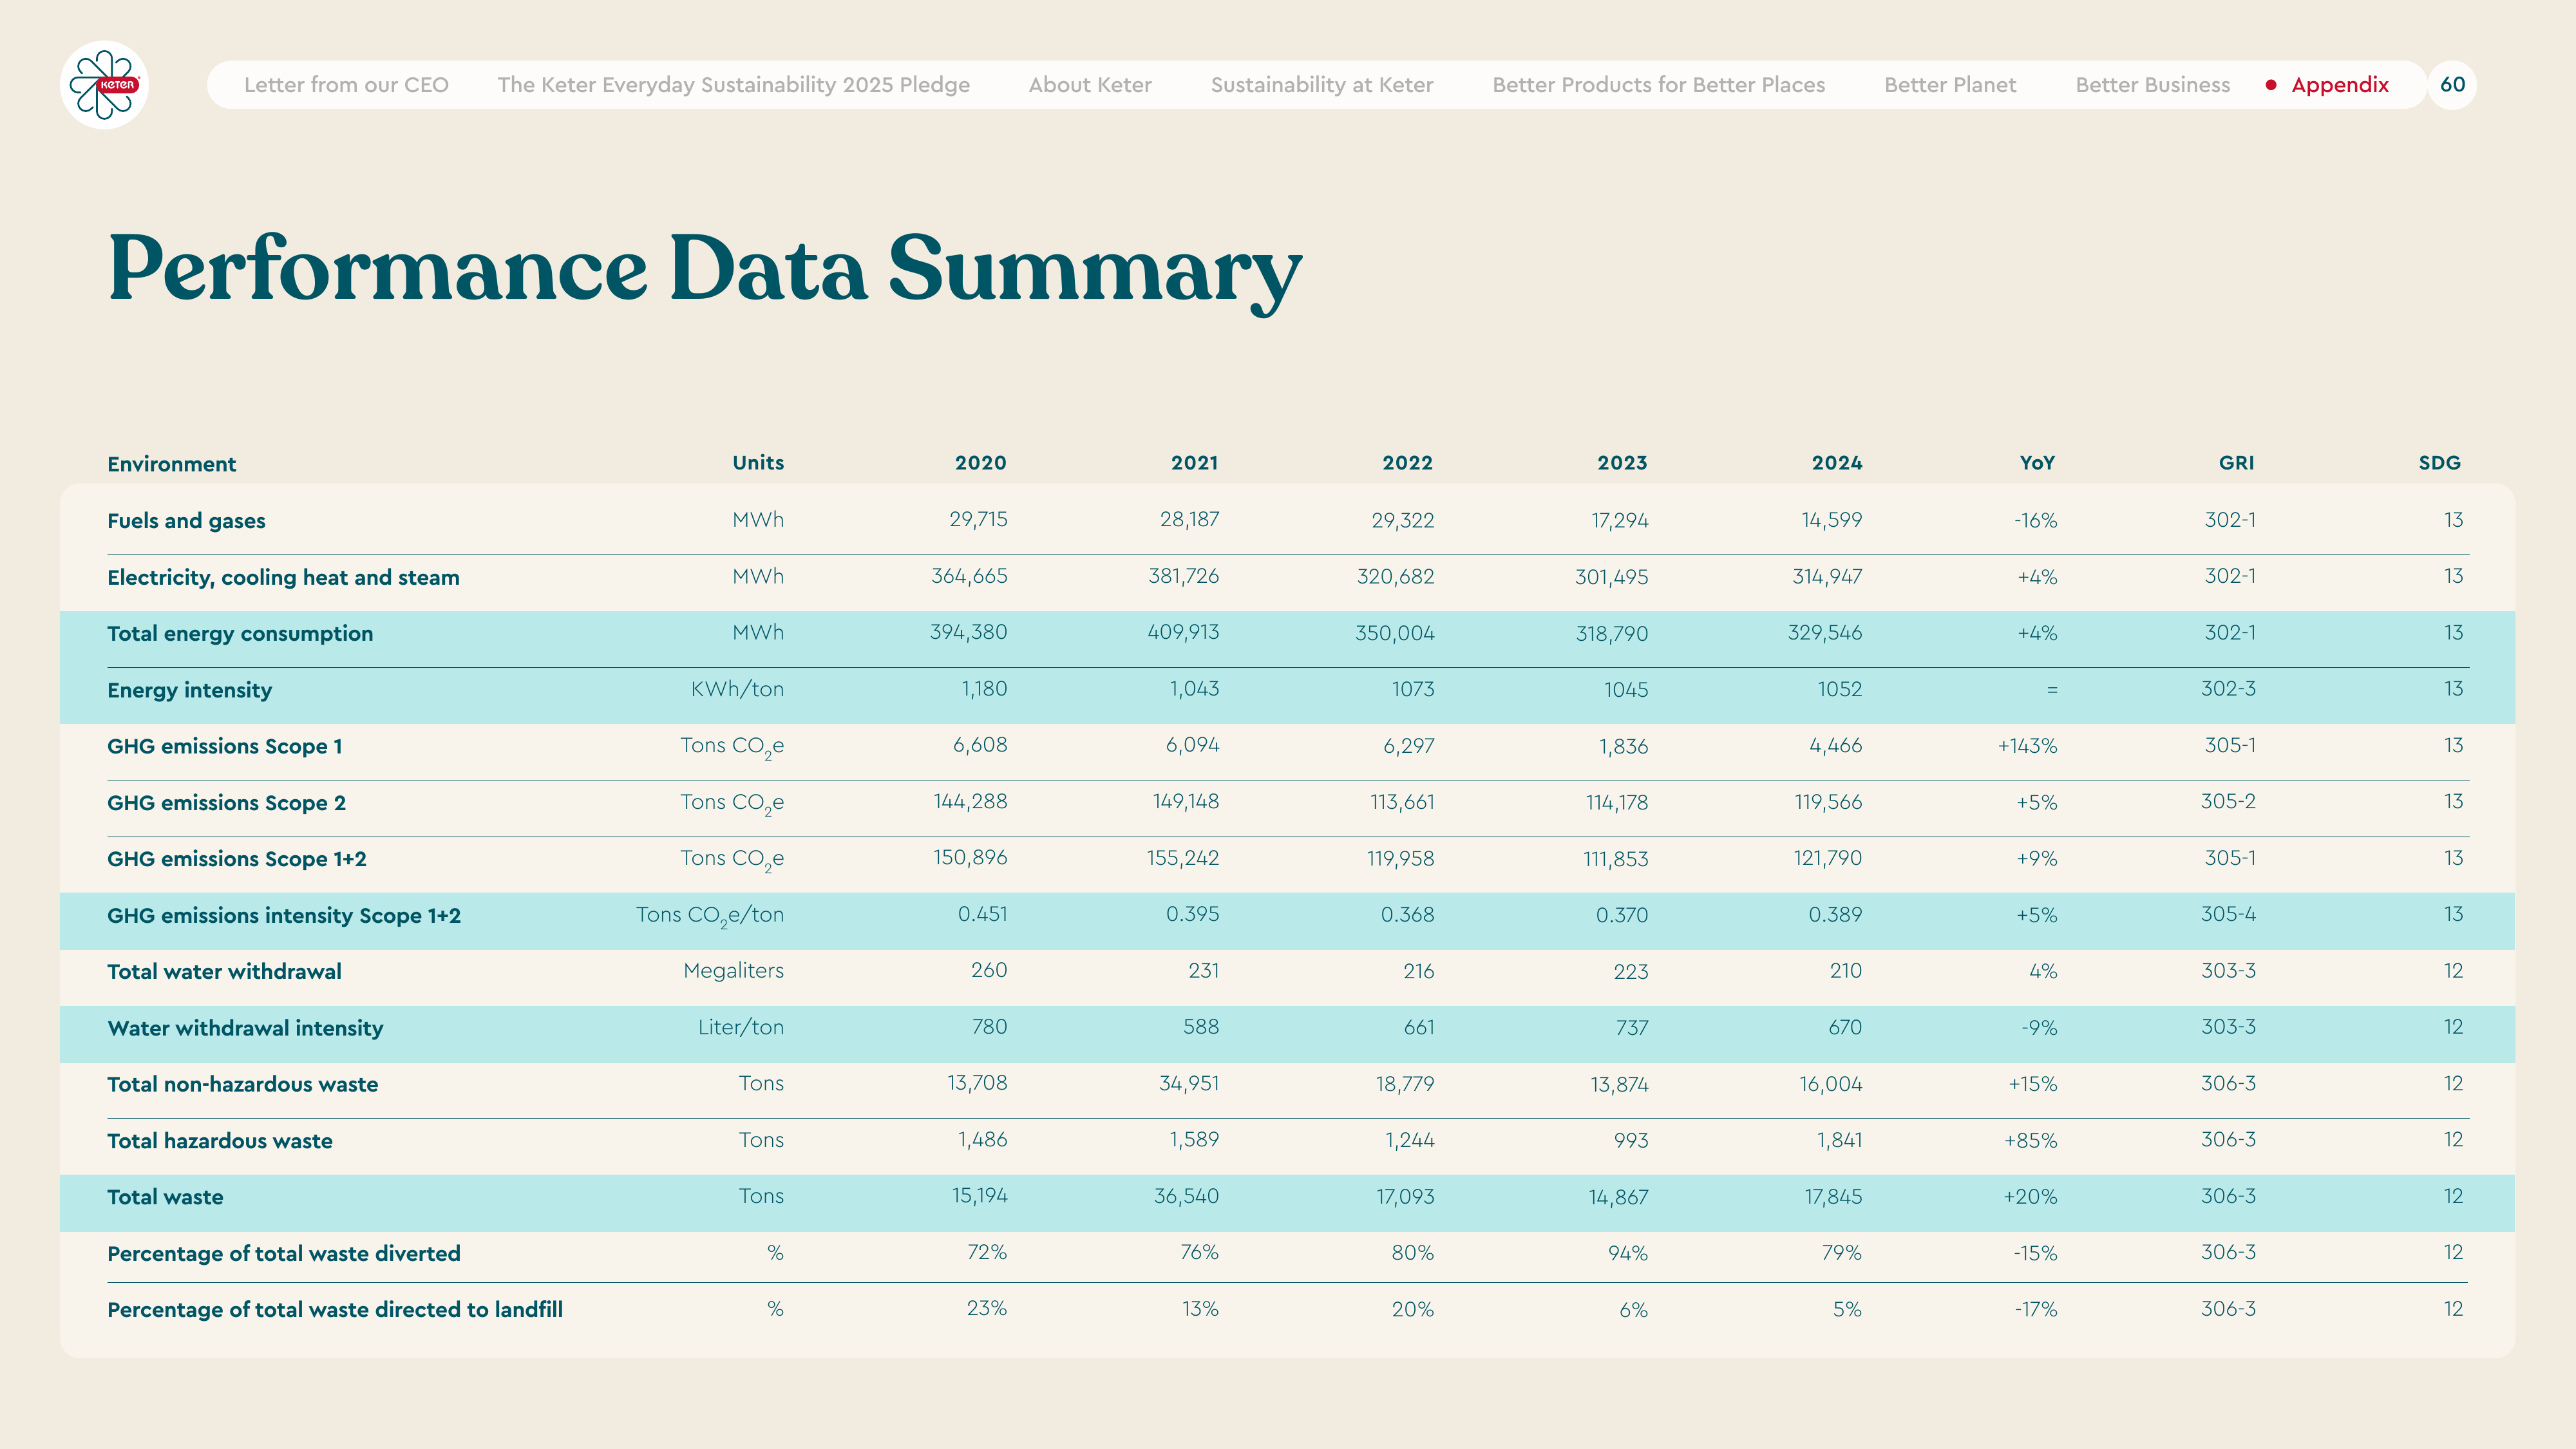Select Percentage of total waste directed to landfill

point(335,1310)
